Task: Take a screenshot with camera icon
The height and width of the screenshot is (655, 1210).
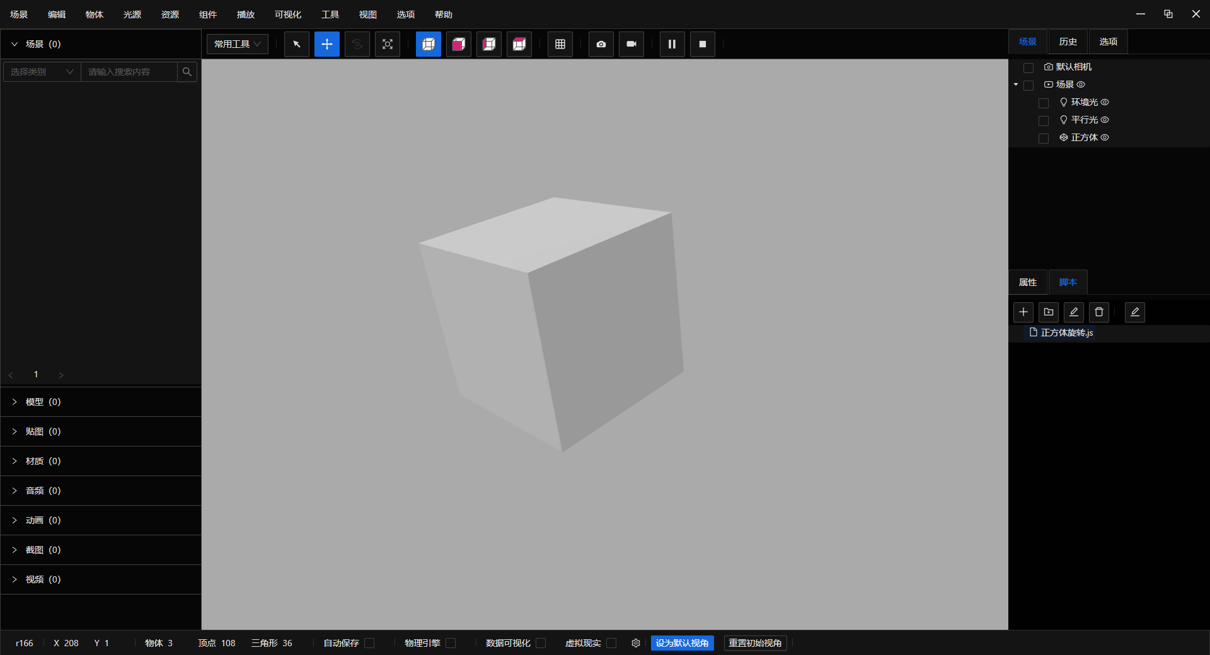Action: click(x=601, y=44)
